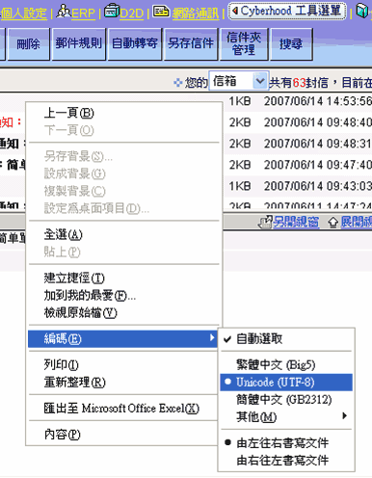Click the red 63 mail count
The width and height of the screenshot is (372, 478).
(299, 83)
